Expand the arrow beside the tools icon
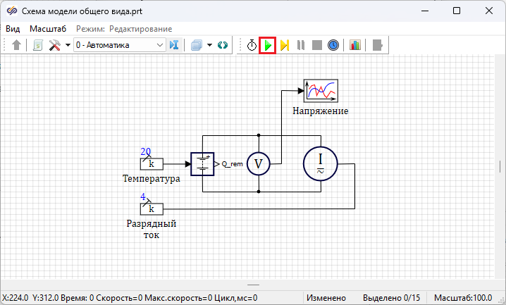This screenshot has height=305, width=506. (68, 45)
